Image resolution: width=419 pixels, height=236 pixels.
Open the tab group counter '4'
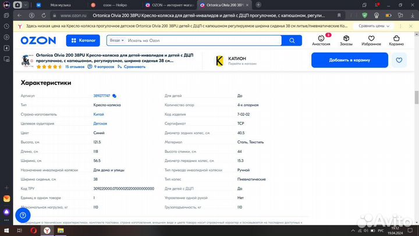pos(17,5)
